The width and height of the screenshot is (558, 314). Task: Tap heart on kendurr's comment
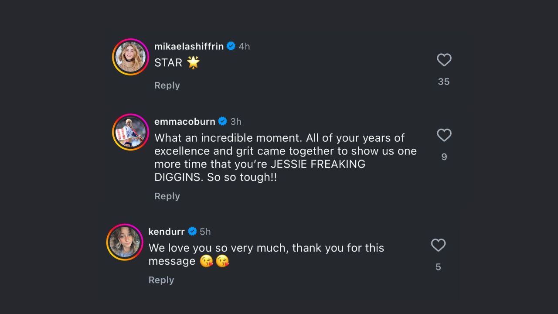click(438, 245)
